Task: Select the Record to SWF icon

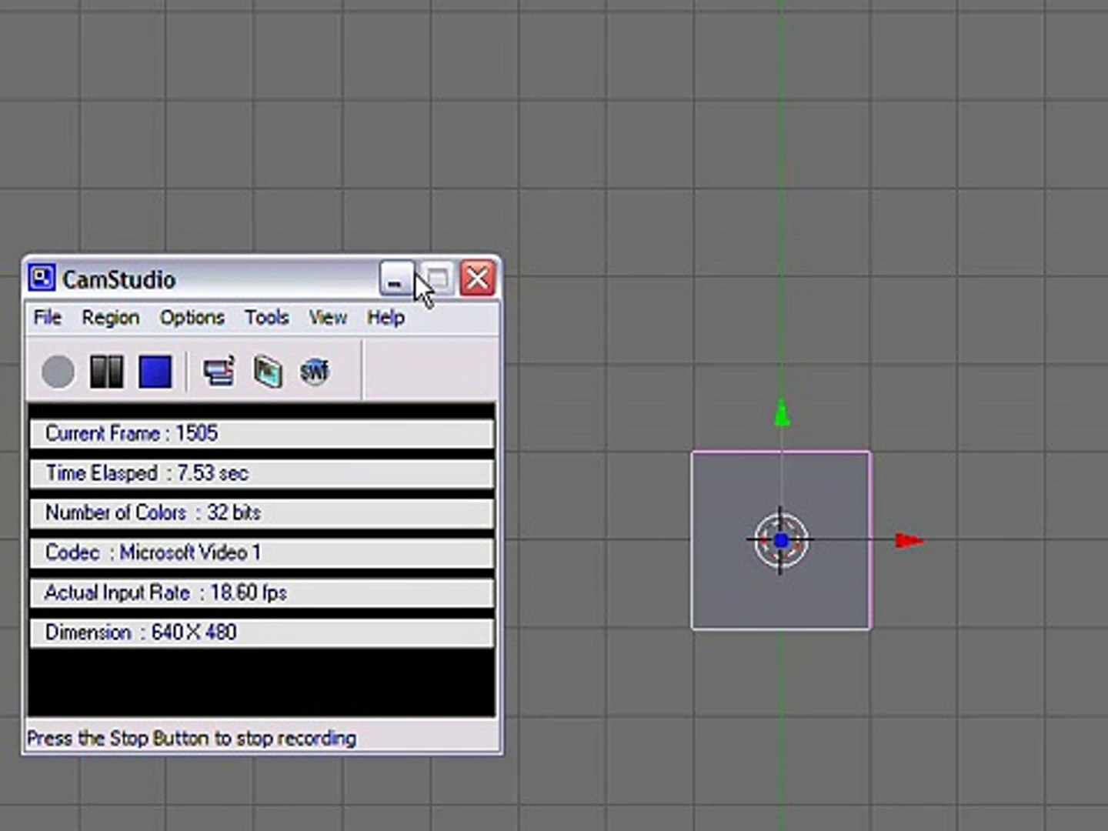Action: (315, 372)
